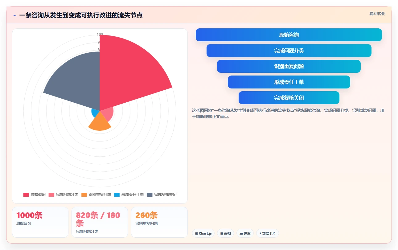Click the 表格 tag chip
398x250 pixels.
coord(226,233)
